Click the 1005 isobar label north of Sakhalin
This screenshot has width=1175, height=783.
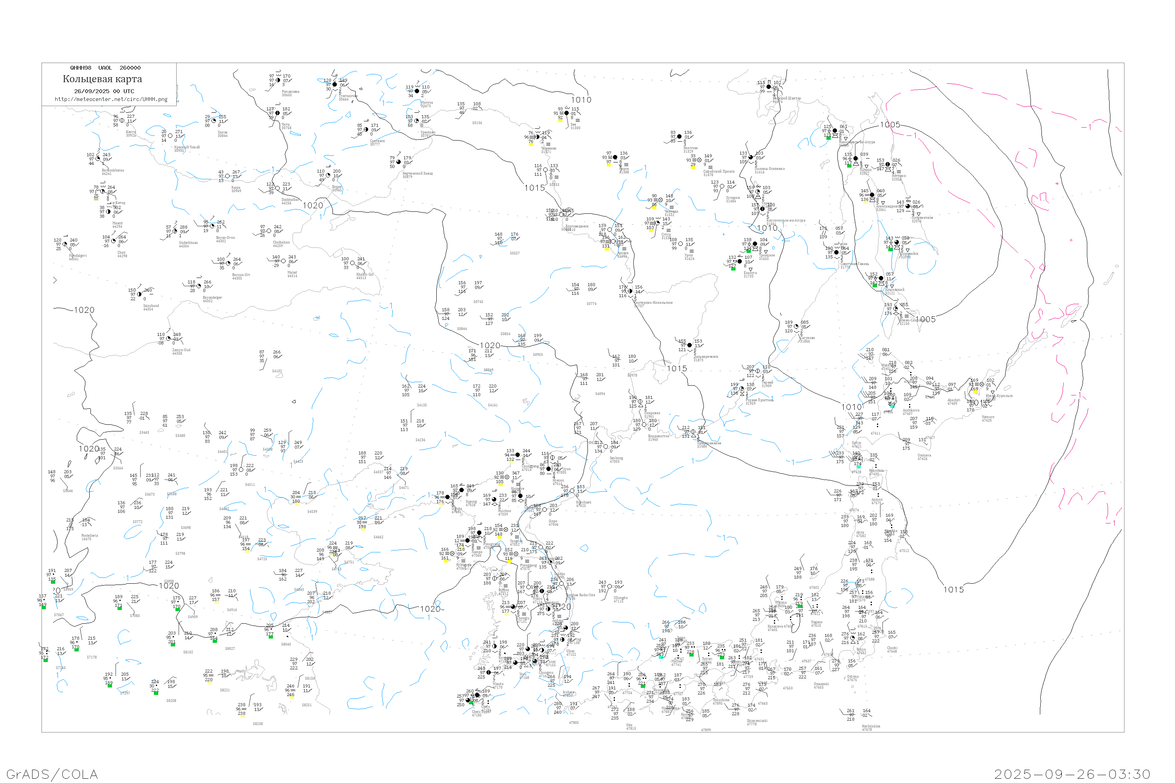pos(890,125)
